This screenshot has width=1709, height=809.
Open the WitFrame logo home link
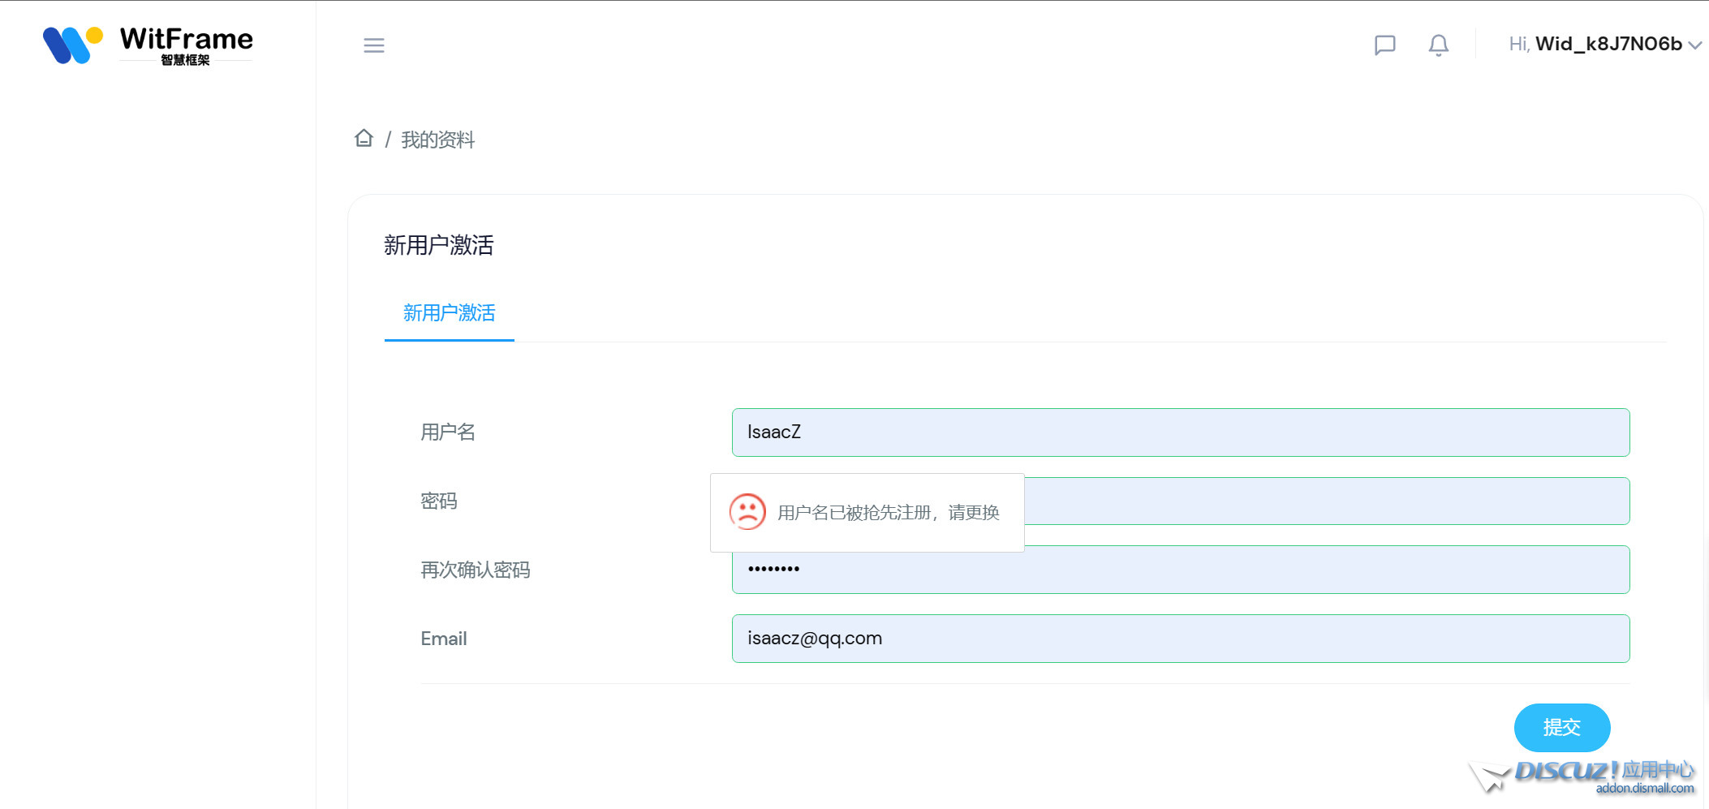pos(148,45)
